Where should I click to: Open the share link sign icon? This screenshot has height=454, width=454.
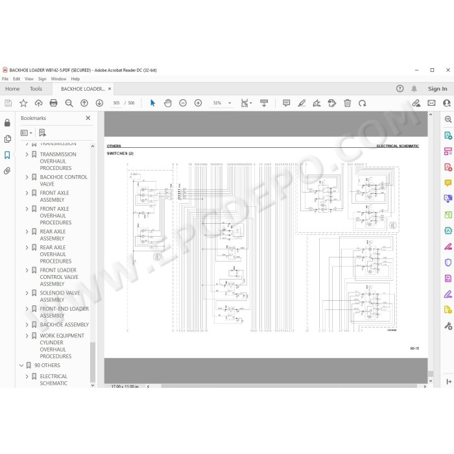416,103
